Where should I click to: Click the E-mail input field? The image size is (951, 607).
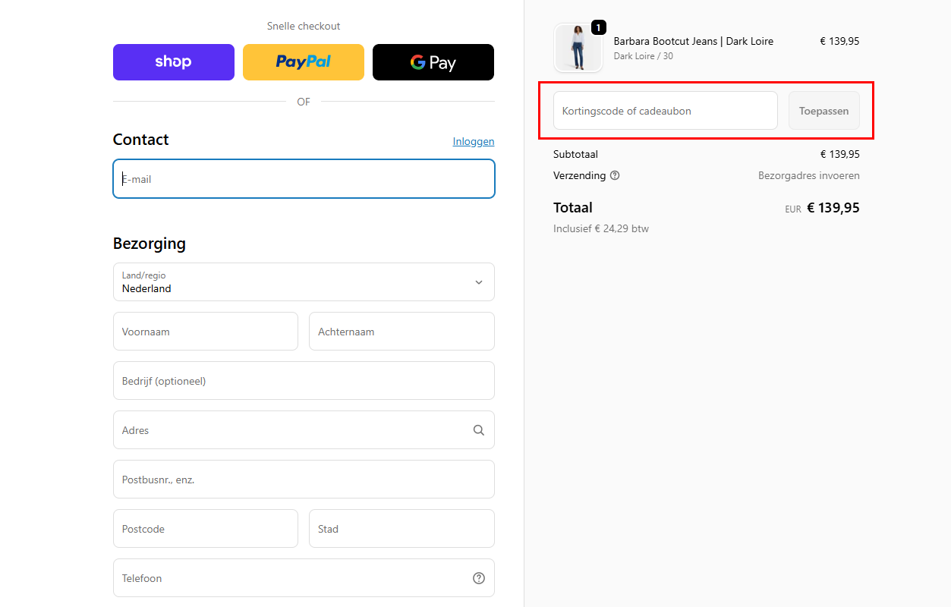pos(304,179)
